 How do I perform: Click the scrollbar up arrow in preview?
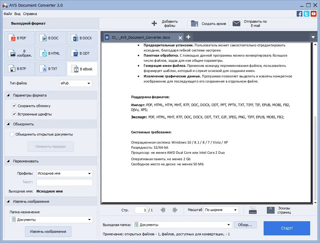click(x=315, y=44)
